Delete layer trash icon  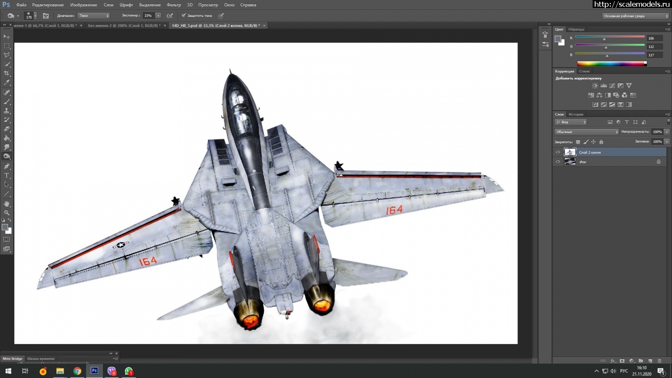pyautogui.click(x=659, y=361)
